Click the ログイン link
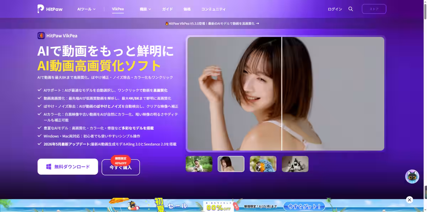This screenshot has height=212, width=427. [335, 9]
